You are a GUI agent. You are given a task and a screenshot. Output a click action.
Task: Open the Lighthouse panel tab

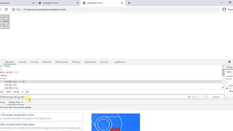(120, 62)
